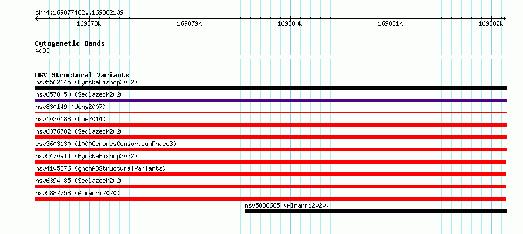Click the nsv5562145 (ByrskaBishop2022) variant label
The width and height of the screenshot is (523, 234).
point(86,82)
